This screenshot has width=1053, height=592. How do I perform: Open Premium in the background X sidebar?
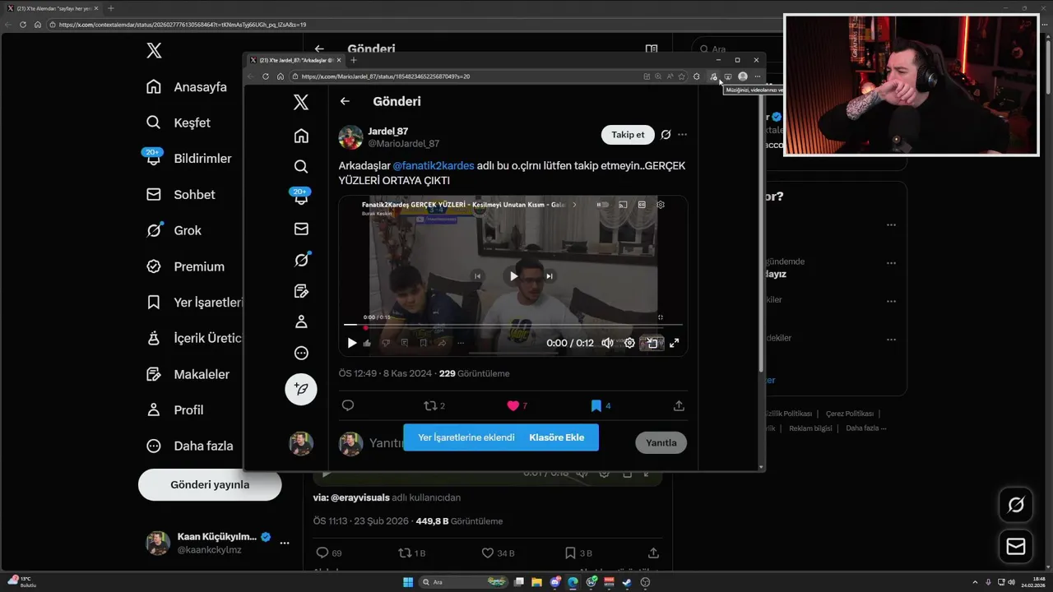tap(185, 266)
